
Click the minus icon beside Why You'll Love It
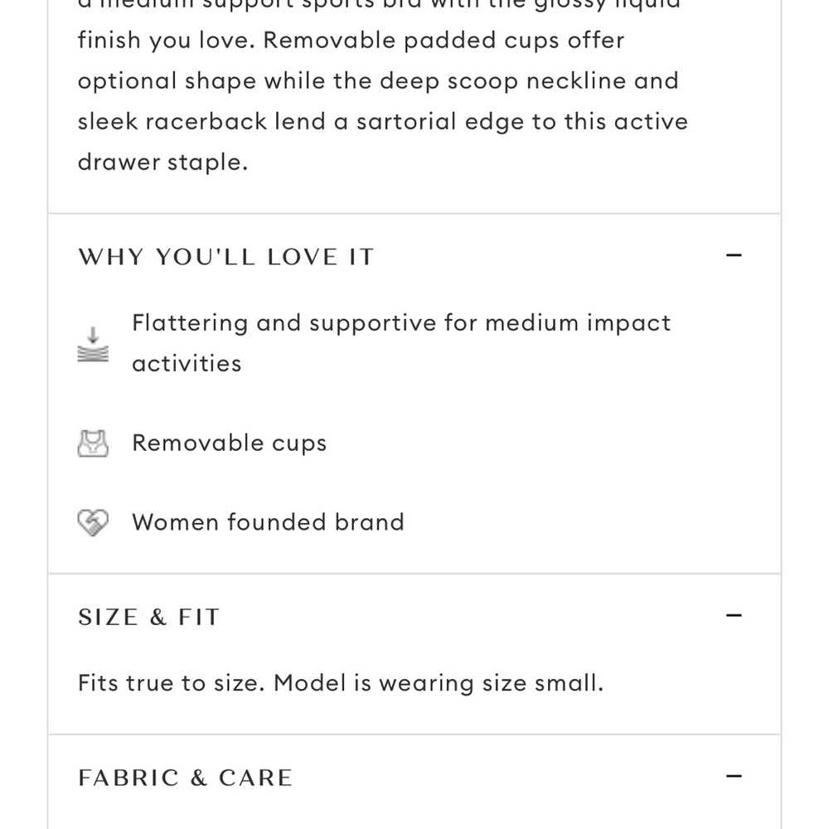pyautogui.click(x=734, y=256)
